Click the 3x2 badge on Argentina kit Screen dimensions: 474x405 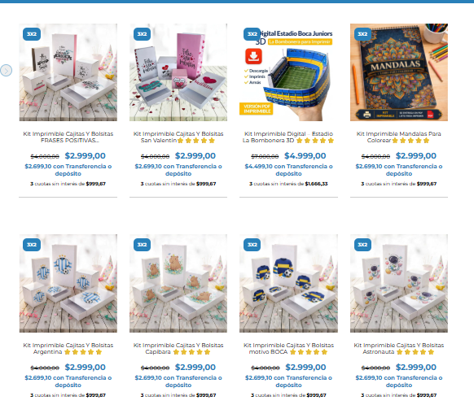pos(32,245)
